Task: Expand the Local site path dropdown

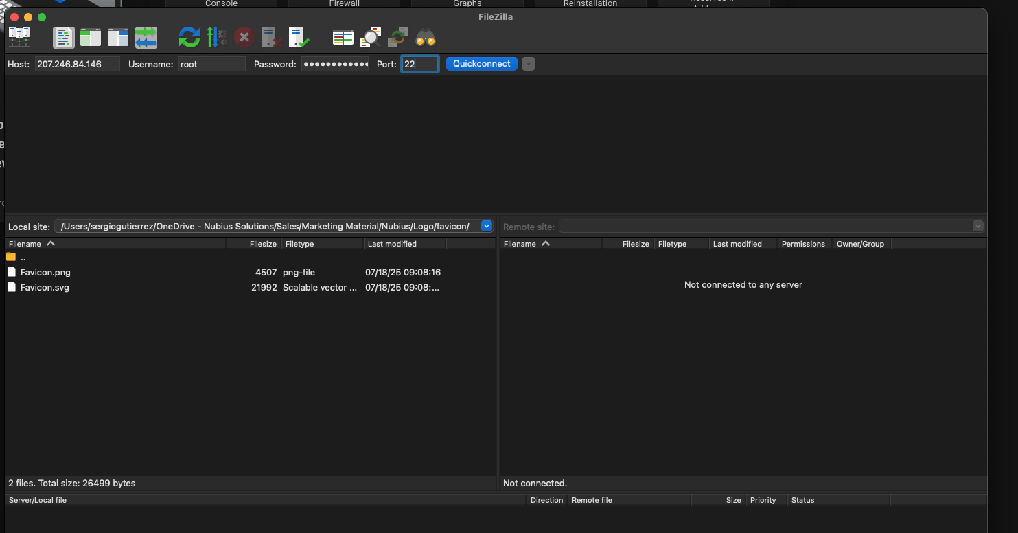Action: (x=487, y=227)
